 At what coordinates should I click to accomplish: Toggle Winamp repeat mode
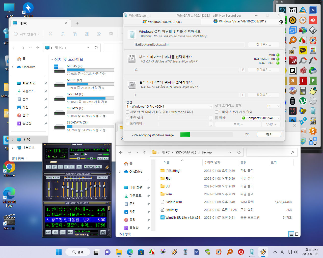[99, 167]
